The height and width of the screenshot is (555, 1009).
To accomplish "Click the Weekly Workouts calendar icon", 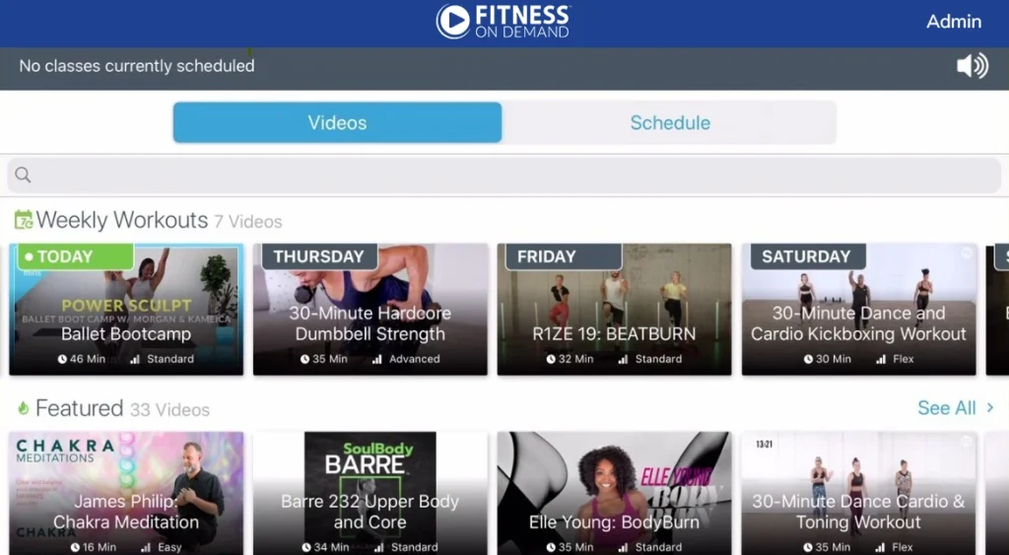I will tap(24, 220).
